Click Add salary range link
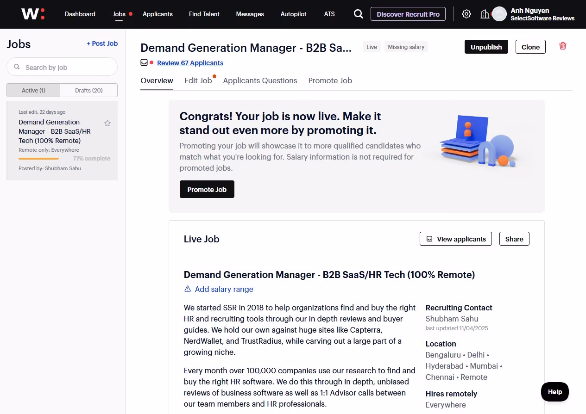Image resolution: width=586 pixels, height=414 pixels. pyautogui.click(x=224, y=289)
